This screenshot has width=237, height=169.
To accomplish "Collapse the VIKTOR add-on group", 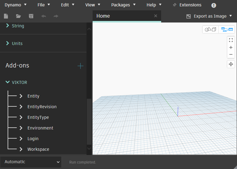I will tap(8, 82).
